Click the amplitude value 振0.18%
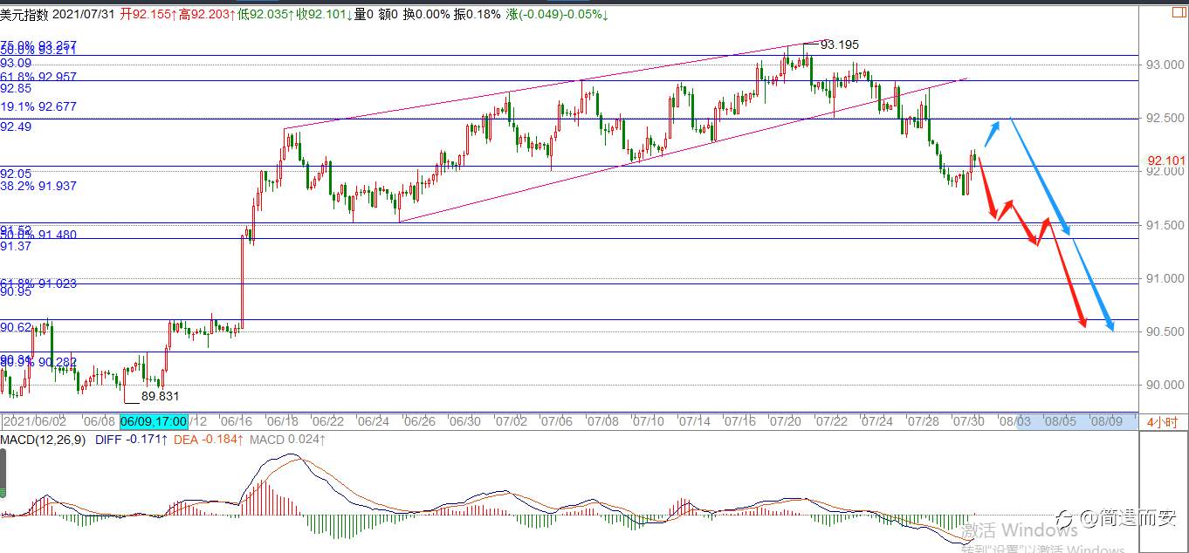Image resolution: width=1189 pixels, height=553 pixels. click(x=477, y=14)
